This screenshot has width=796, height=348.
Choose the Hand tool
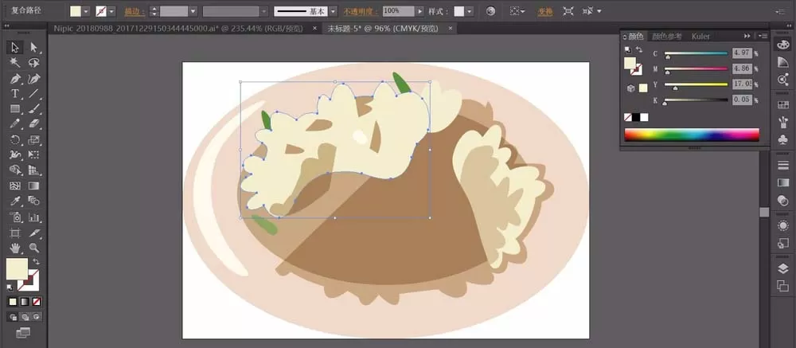pyautogui.click(x=14, y=248)
